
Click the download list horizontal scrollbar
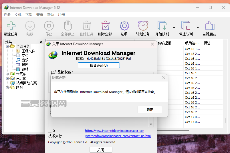[173, 130]
